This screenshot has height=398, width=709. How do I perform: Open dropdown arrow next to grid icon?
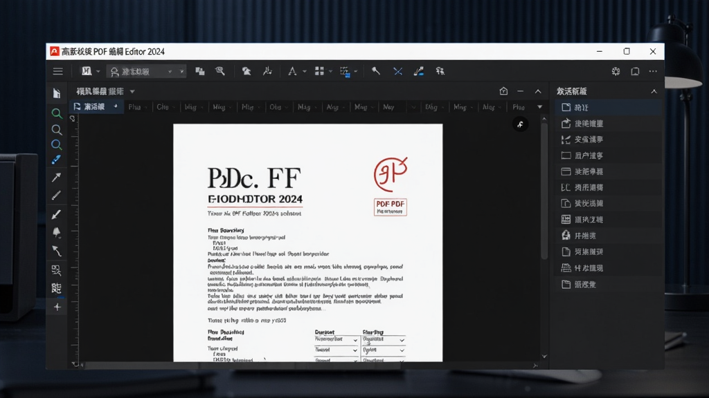[330, 71]
